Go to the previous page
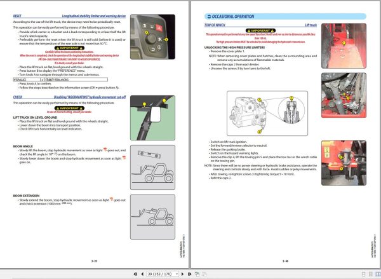381x279 pixels. pos(142,274)
